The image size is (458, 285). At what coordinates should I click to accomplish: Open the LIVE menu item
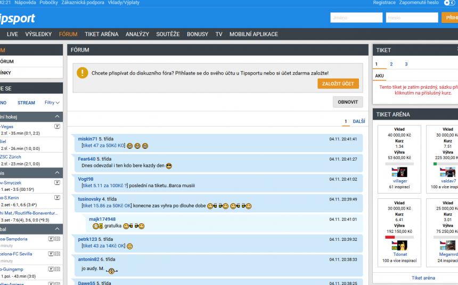pos(12,34)
